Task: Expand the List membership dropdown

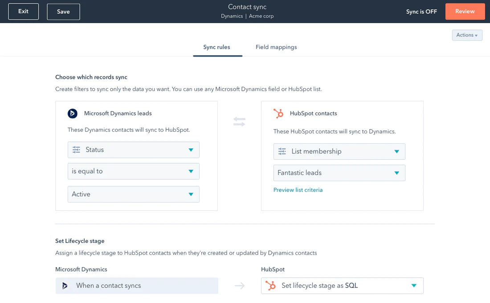Action: [x=396, y=152]
